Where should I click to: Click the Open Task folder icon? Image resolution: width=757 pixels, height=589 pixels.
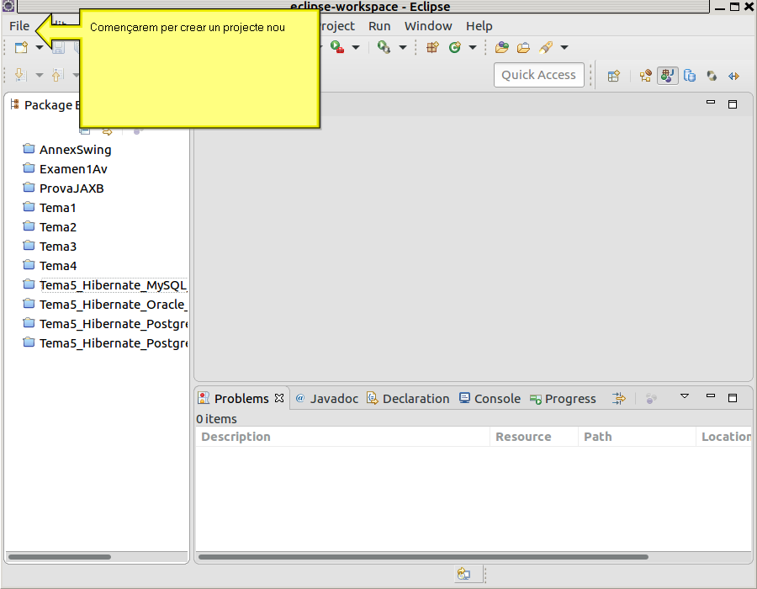(523, 47)
